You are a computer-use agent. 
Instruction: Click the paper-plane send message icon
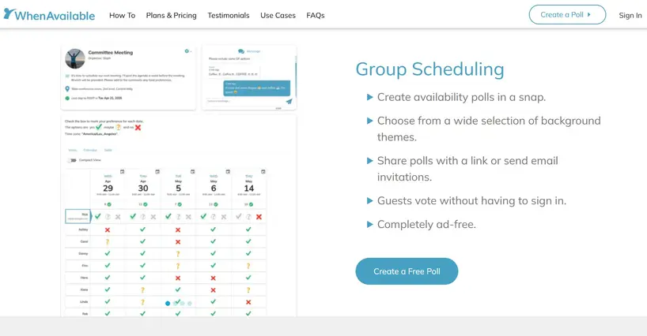[289, 101]
